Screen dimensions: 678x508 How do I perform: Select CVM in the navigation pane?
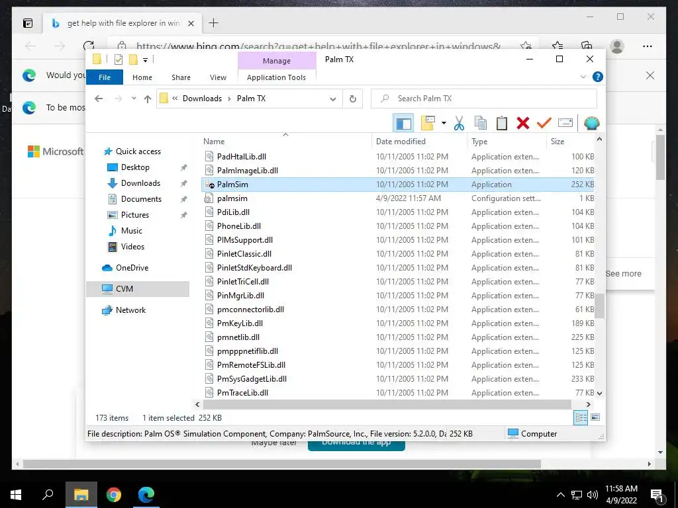pos(138,289)
